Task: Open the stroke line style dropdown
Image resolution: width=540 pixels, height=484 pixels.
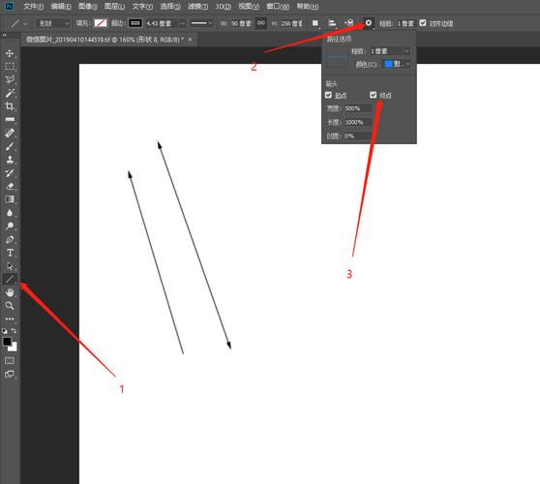Action: 201,23
